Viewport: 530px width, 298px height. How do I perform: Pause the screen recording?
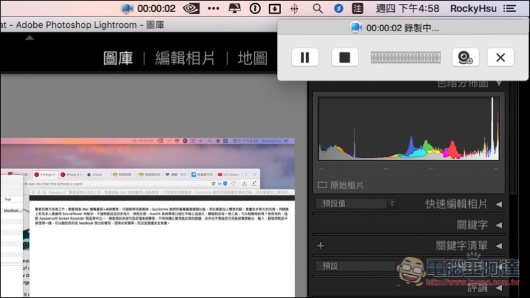pos(305,57)
